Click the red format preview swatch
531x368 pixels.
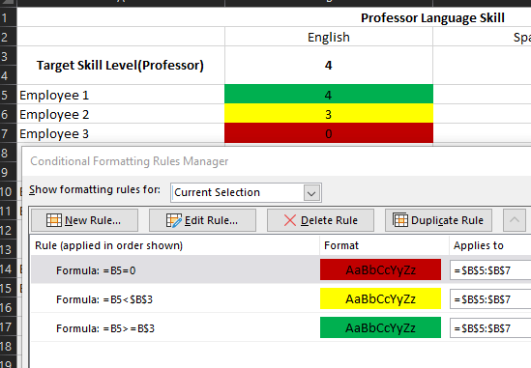(380, 269)
